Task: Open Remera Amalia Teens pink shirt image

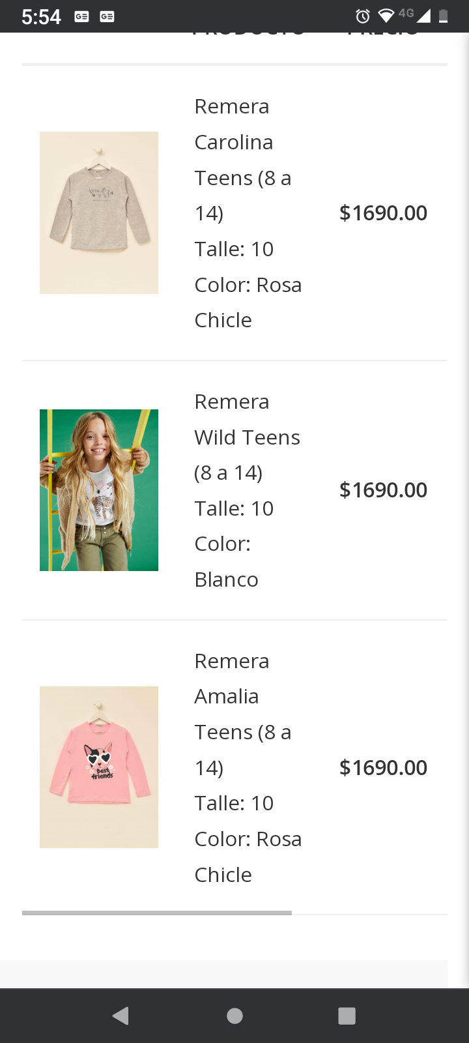Action: point(99,767)
